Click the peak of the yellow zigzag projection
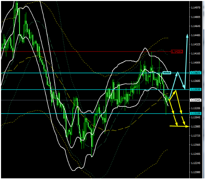205x179 pixels. [x=176, y=91]
